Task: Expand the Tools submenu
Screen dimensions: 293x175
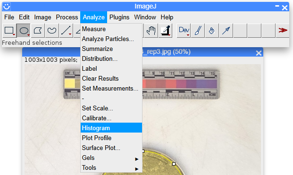Action: pyautogui.click(x=111, y=168)
